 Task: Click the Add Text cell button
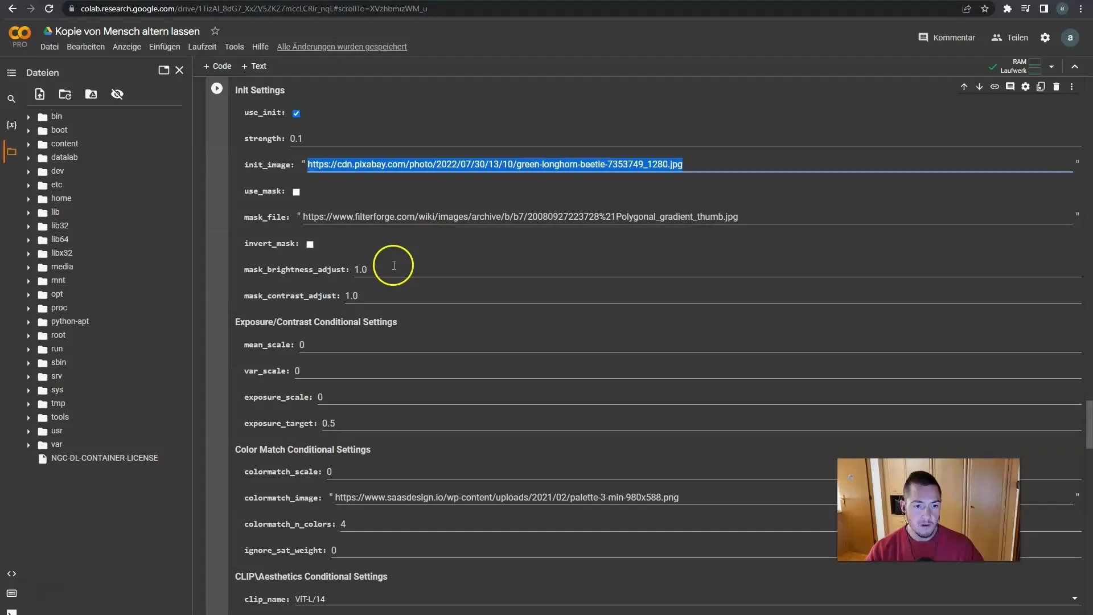tap(254, 66)
